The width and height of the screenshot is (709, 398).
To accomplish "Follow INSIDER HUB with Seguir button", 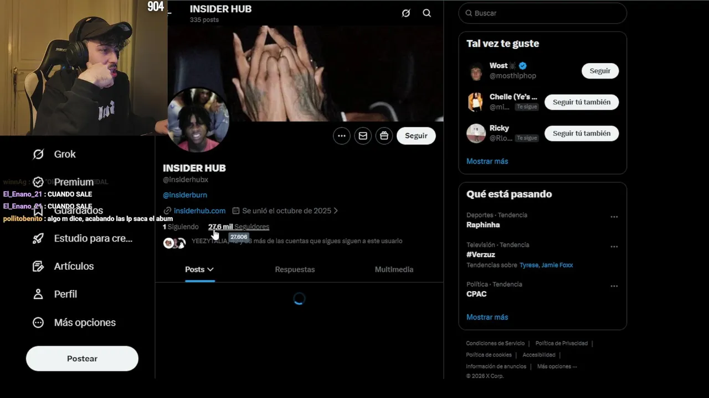I will point(416,136).
